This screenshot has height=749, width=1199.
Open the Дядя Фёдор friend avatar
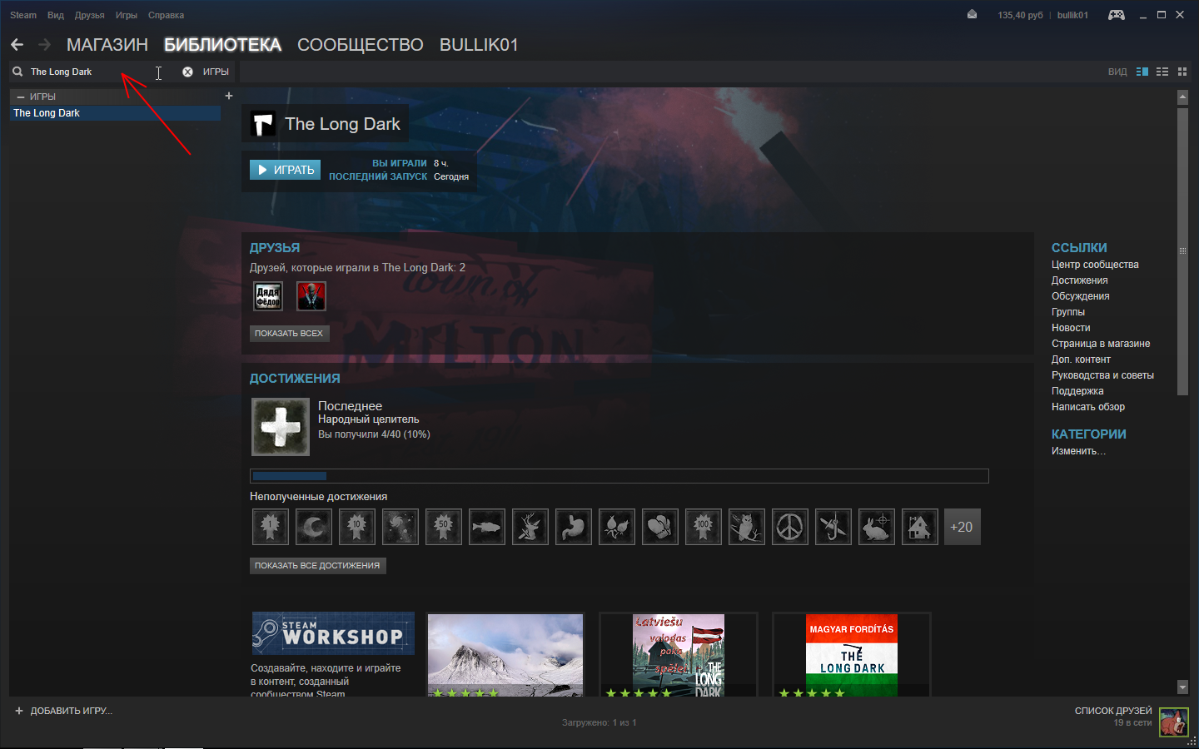268,296
